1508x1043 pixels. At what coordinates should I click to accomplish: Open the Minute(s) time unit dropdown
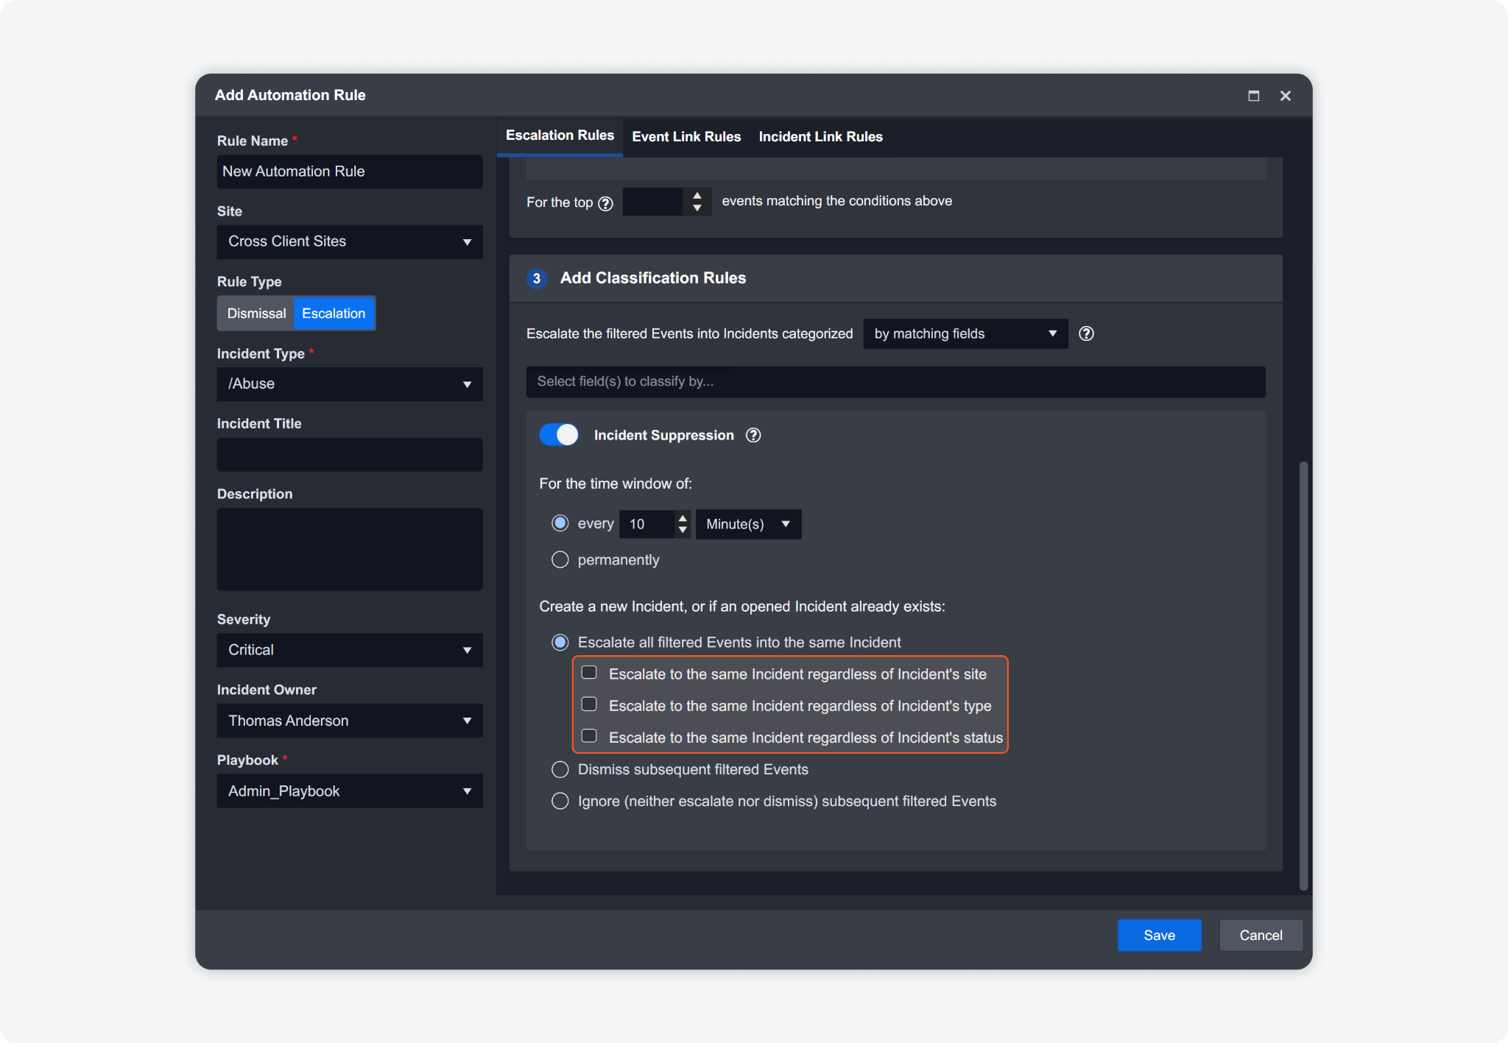pos(747,524)
